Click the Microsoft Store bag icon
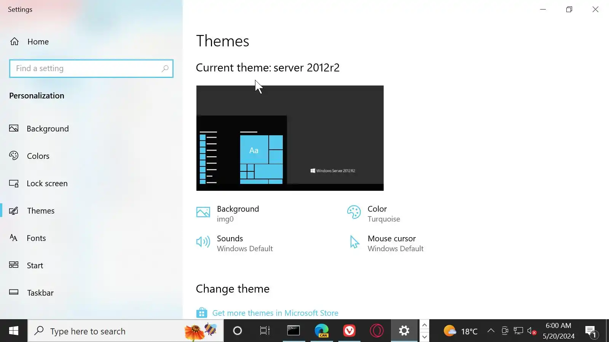The width and height of the screenshot is (609, 342). click(202, 313)
